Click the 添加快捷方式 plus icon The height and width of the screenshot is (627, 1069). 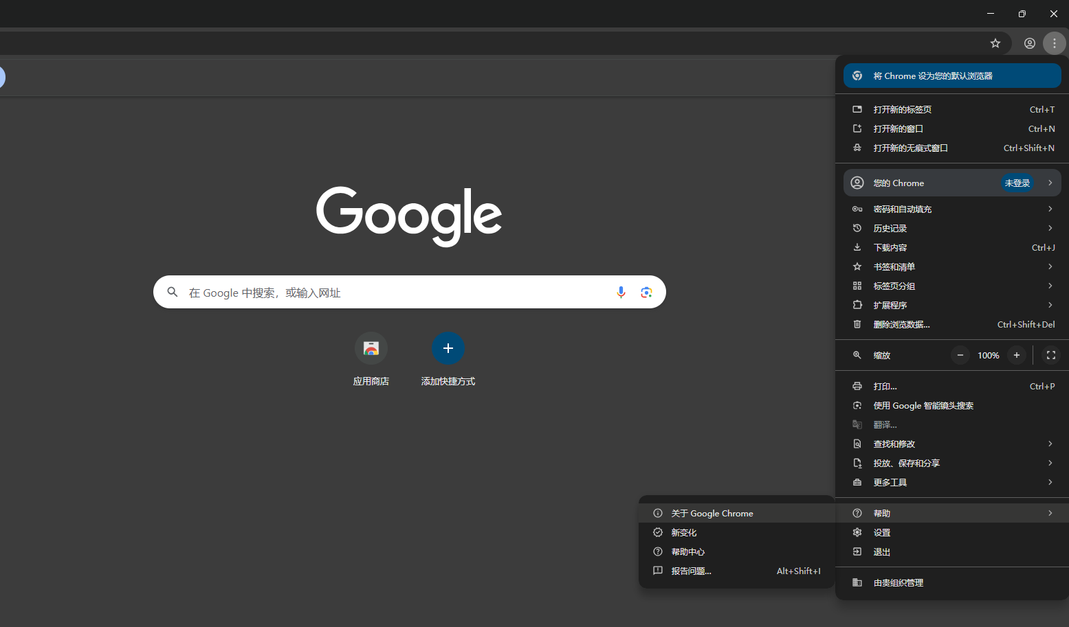[448, 348]
